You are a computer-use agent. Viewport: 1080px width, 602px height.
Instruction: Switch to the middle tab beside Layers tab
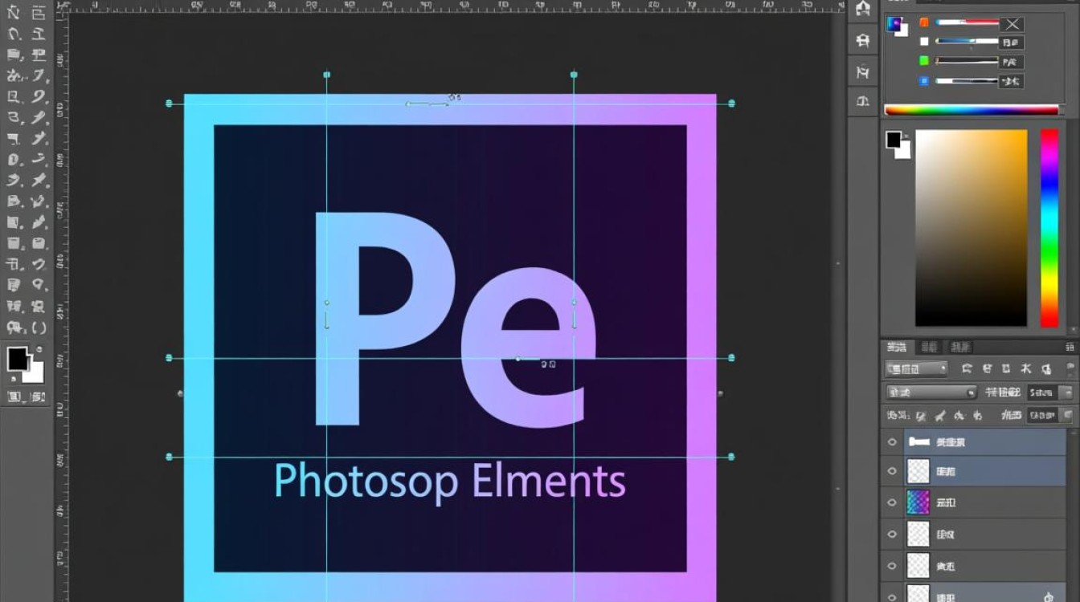(x=929, y=347)
